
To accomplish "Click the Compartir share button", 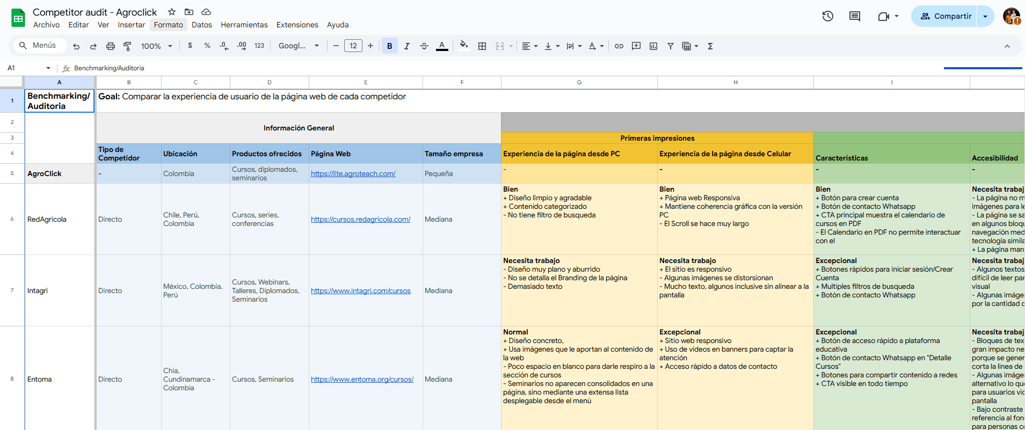I will [x=946, y=16].
